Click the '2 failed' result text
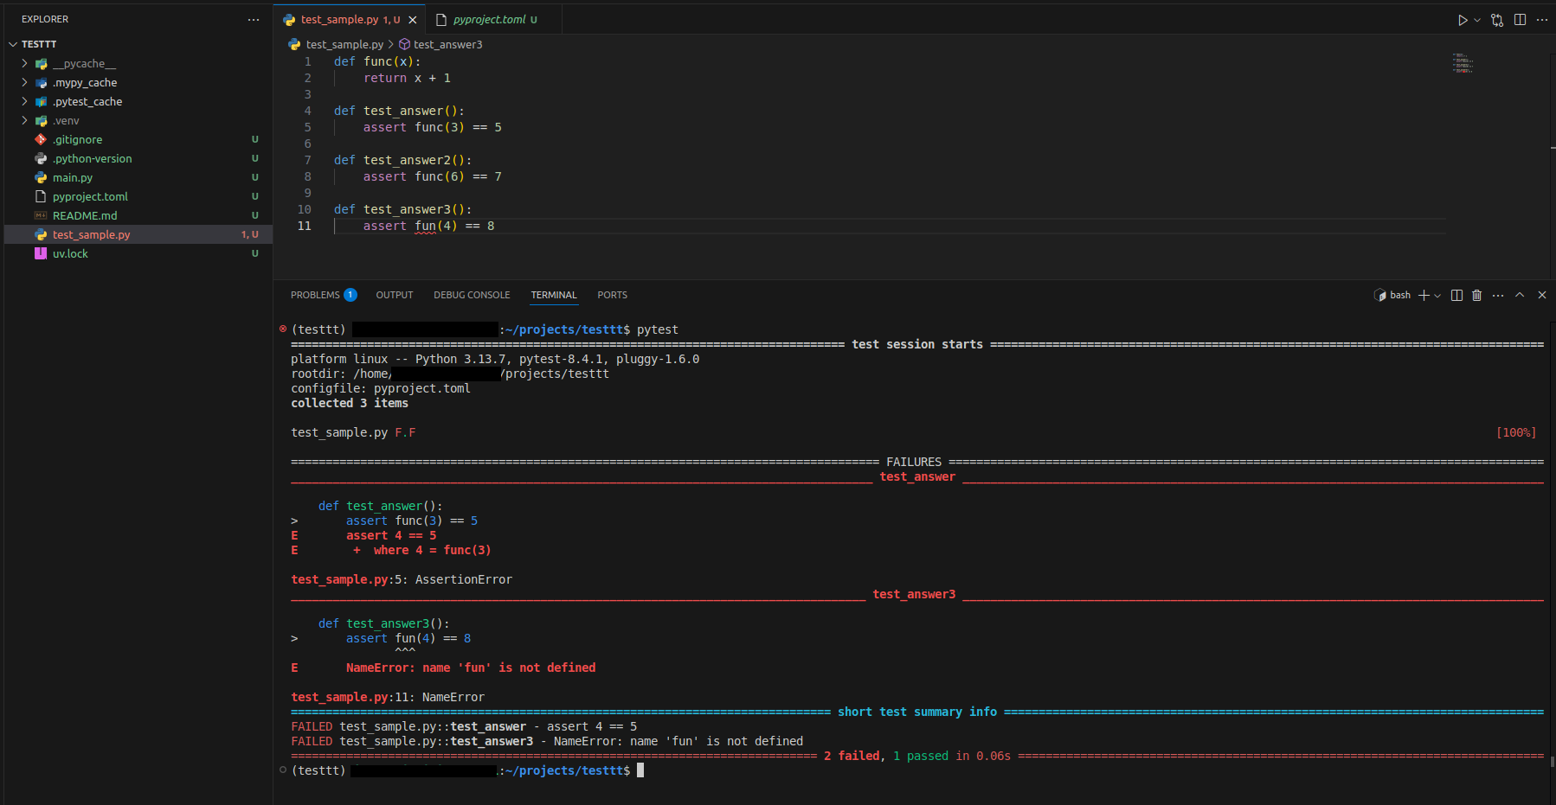Image resolution: width=1556 pixels, height=805 pixels. 852,756
